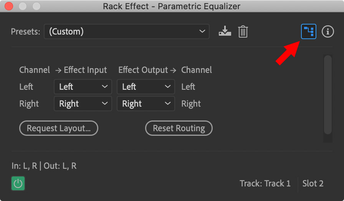
Task: Minimize the Rack Effect window
Action: (x=23, y=6)
